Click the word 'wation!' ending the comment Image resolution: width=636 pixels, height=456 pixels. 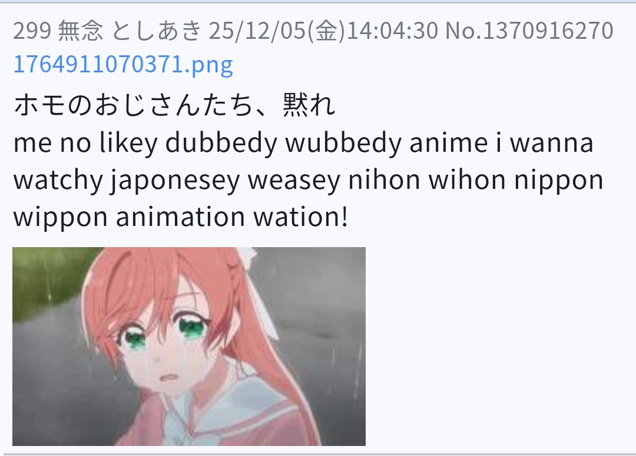coord(300,217)
